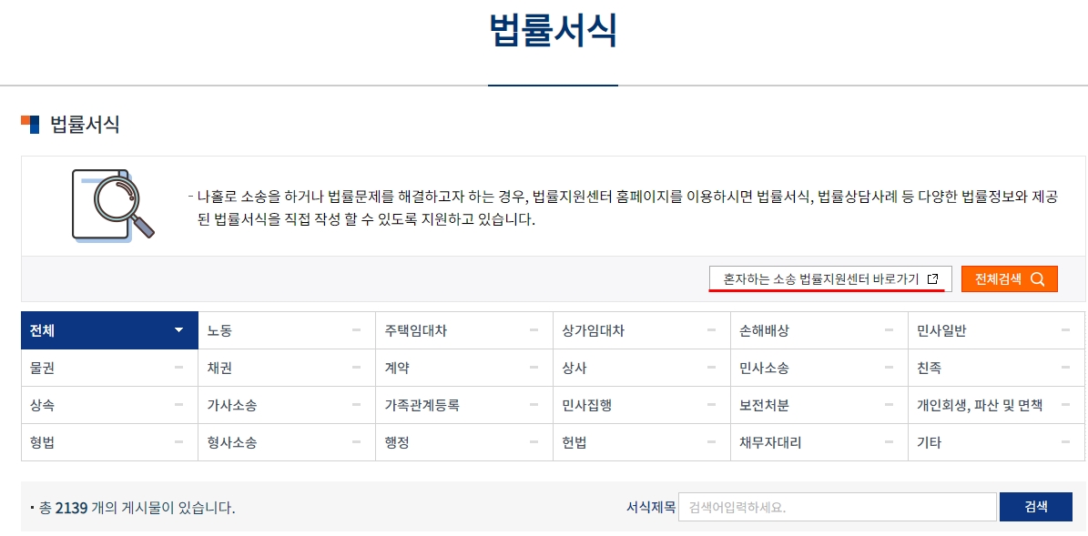Click the dash marker in 상가임대차 cell
This screenshot has height=536, width=1088.
pyautogui.click(x=712, y=330)
